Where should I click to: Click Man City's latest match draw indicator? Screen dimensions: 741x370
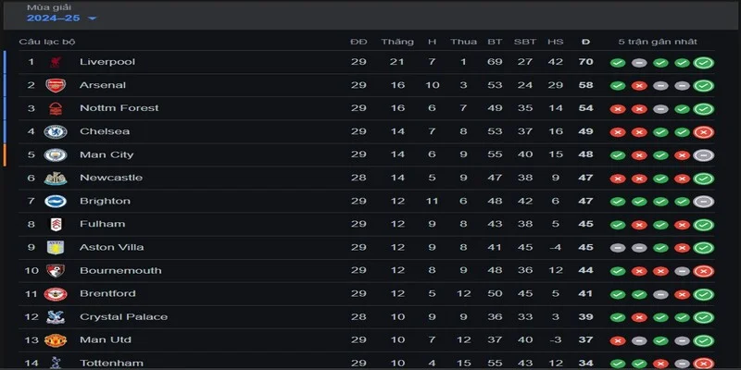704,155
